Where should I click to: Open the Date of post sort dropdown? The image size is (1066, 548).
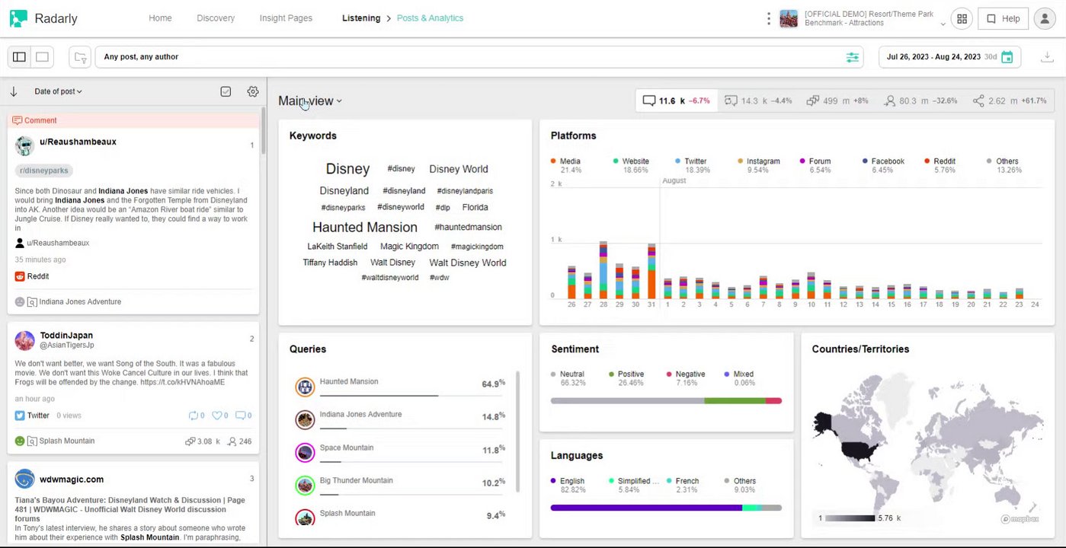58,91
